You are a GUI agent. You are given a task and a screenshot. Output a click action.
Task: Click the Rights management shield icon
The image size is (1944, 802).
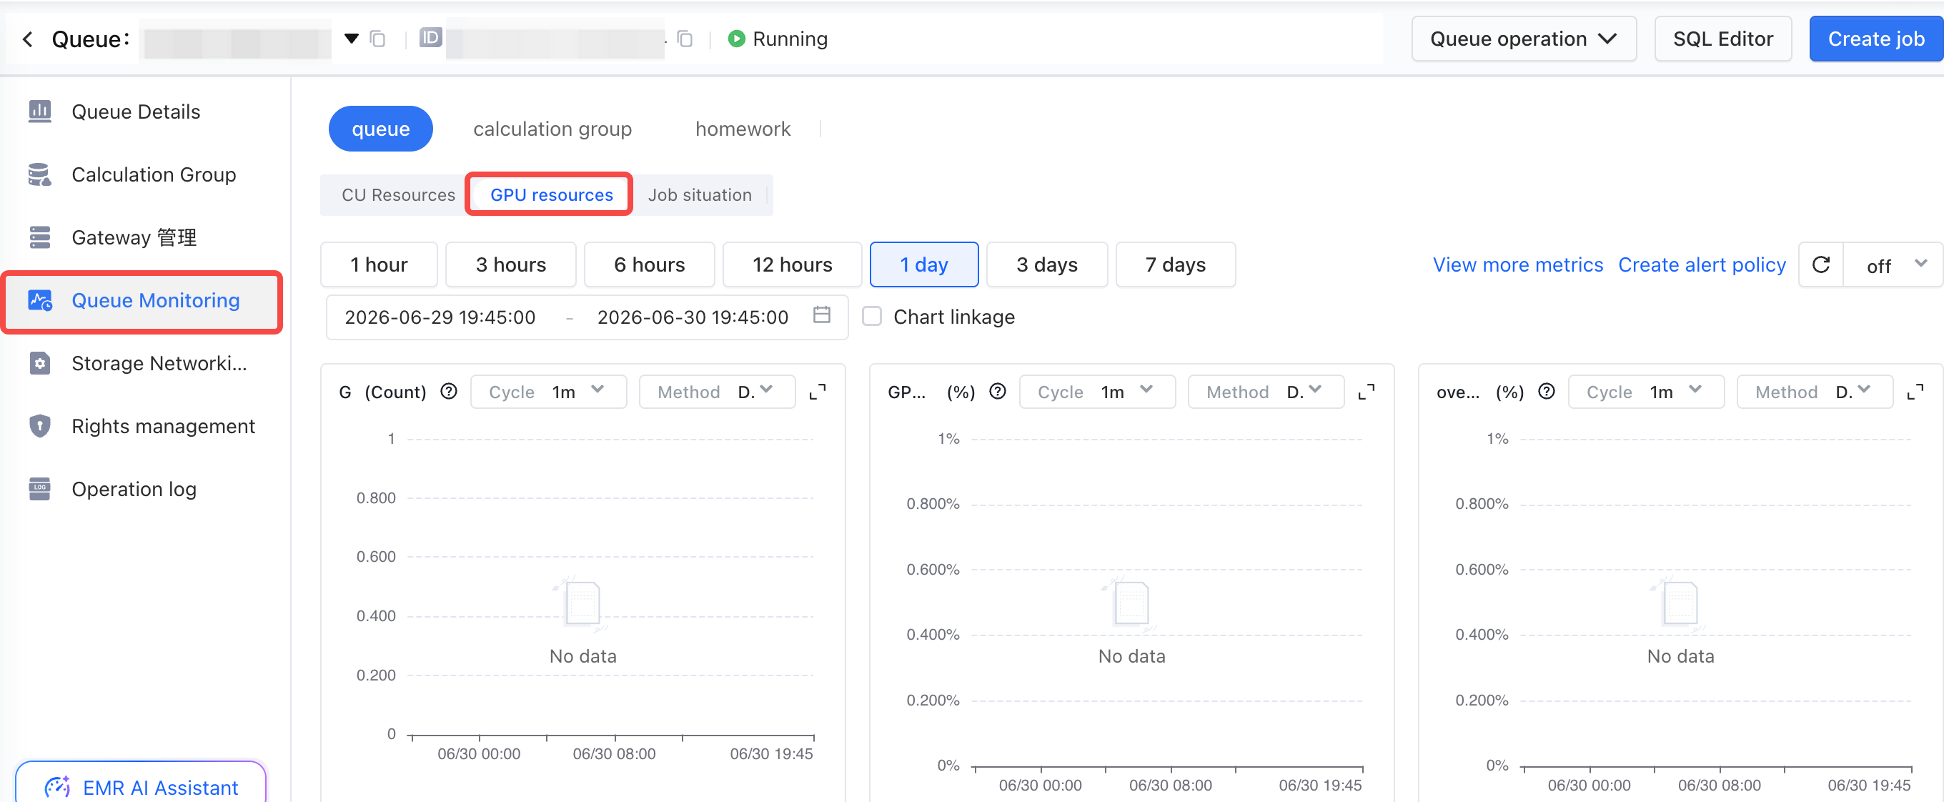tap(40, 426)
